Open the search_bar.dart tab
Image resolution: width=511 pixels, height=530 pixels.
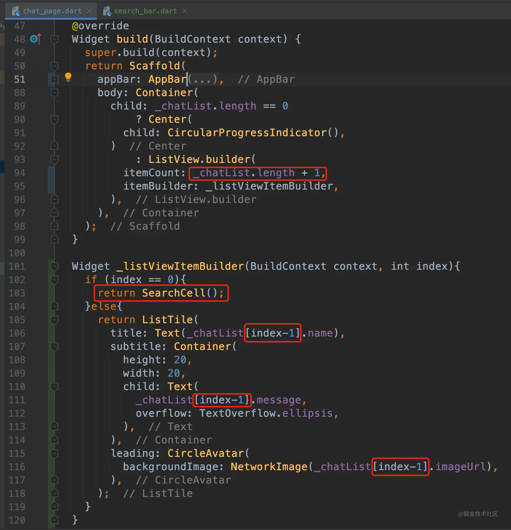[x=145, y=11]
